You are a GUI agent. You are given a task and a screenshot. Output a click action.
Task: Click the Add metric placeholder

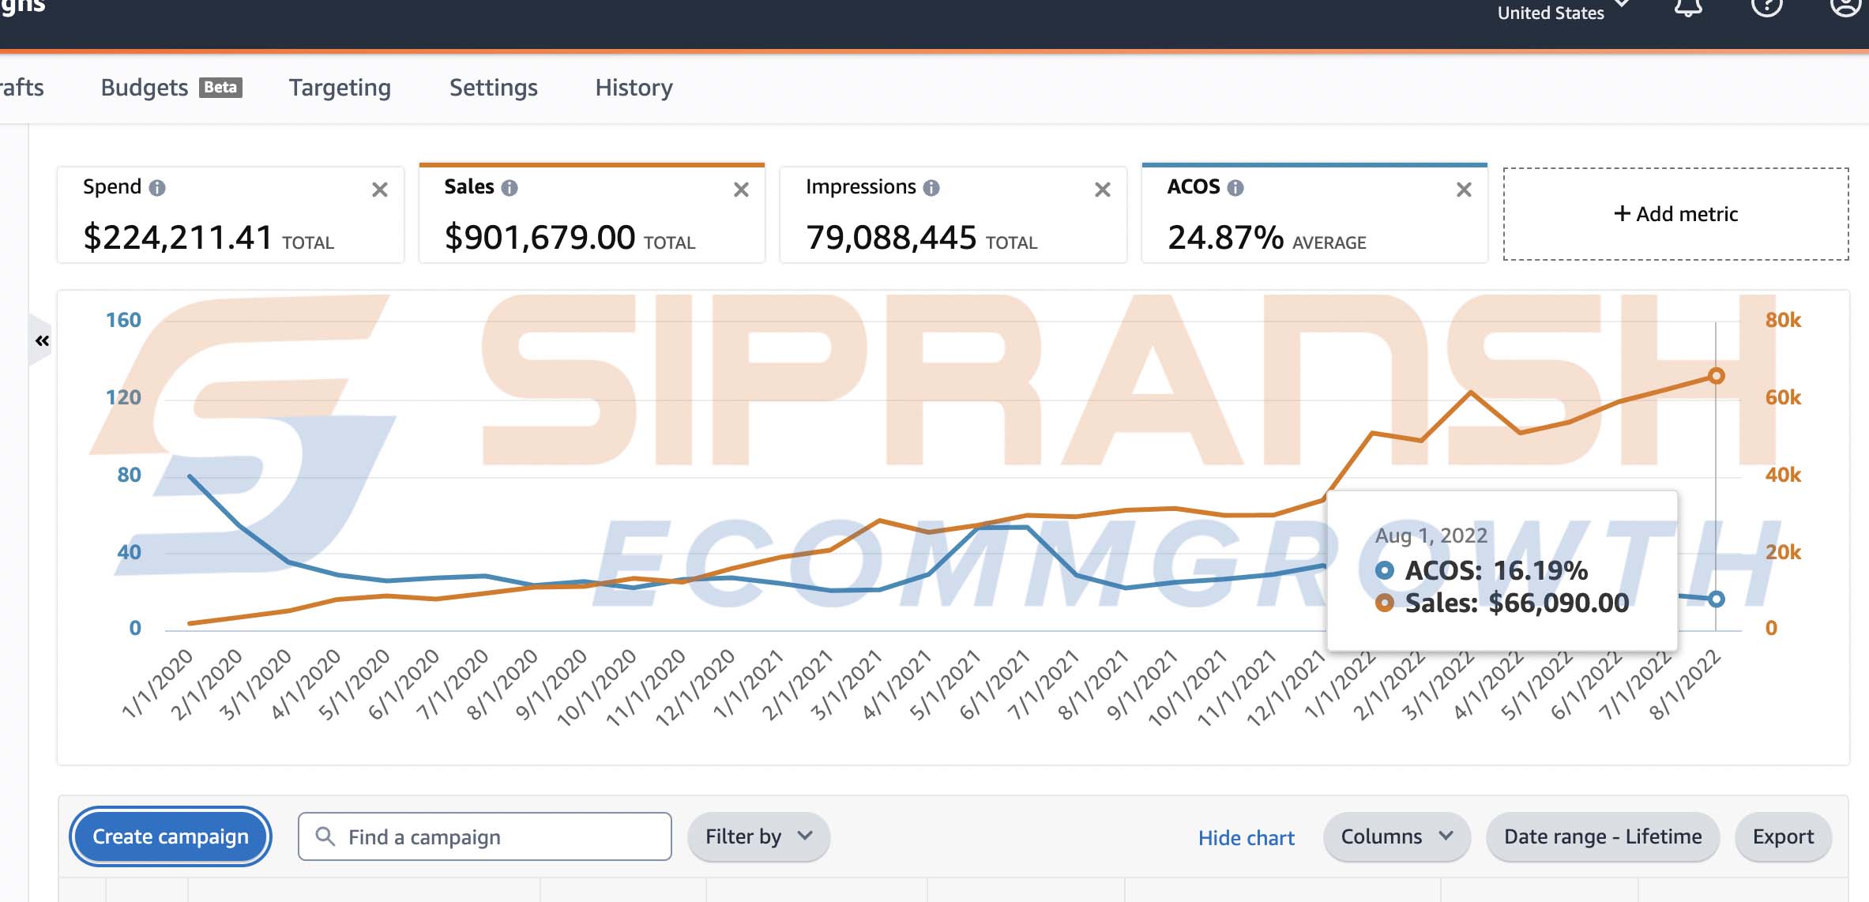point(1675,214)
